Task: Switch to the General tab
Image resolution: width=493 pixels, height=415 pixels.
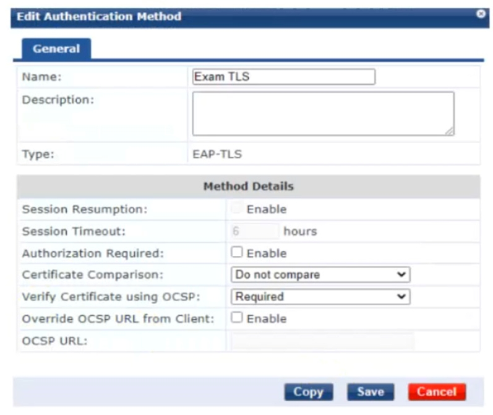Action: pyautogui.click(x=56, y=48)
